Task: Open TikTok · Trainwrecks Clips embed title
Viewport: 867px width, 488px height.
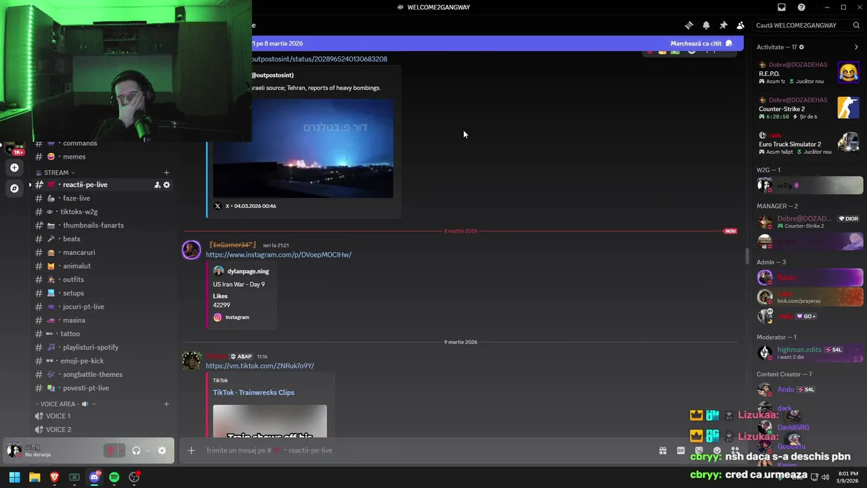Action: pos(253,392)
